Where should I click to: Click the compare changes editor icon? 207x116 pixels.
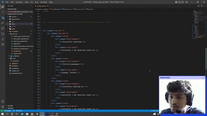coord(199,6)
